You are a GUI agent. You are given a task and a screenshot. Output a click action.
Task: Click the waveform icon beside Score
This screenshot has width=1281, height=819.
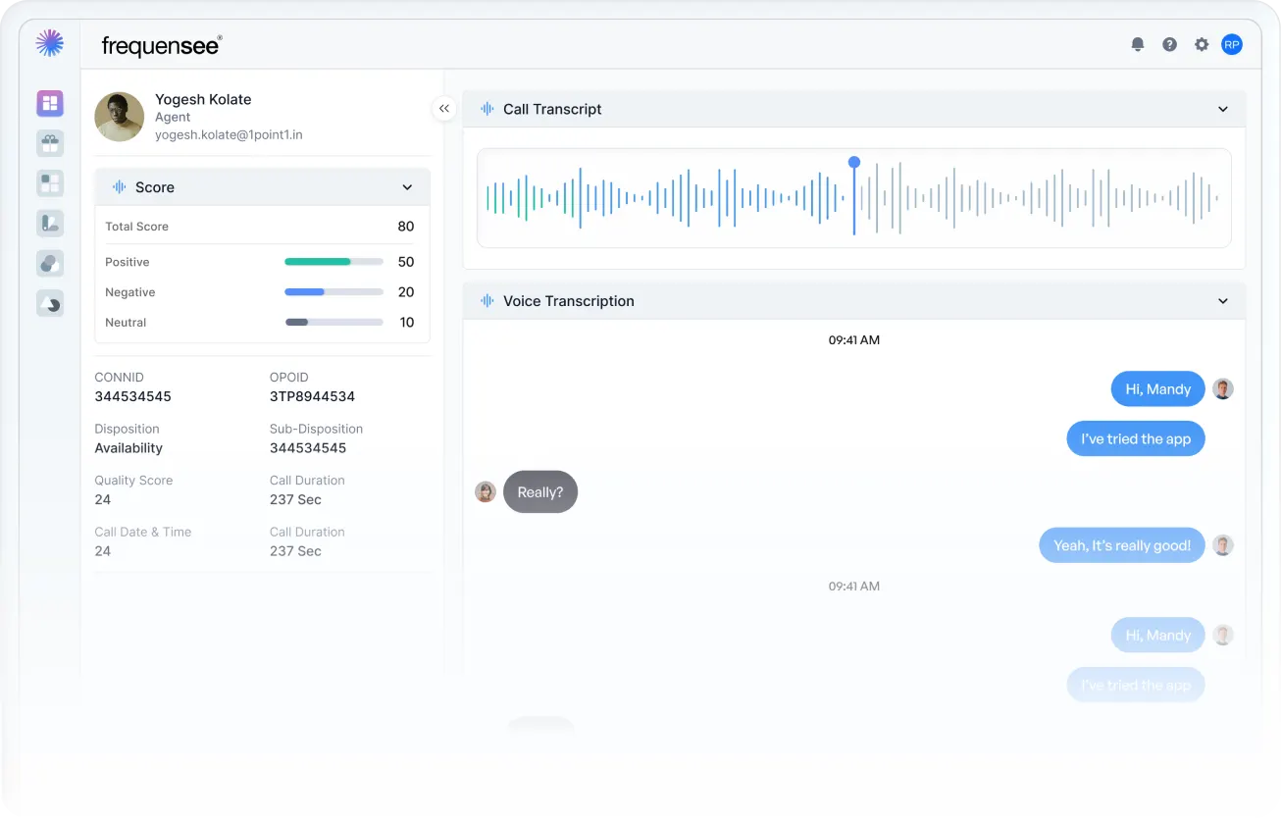coord(120,187)
